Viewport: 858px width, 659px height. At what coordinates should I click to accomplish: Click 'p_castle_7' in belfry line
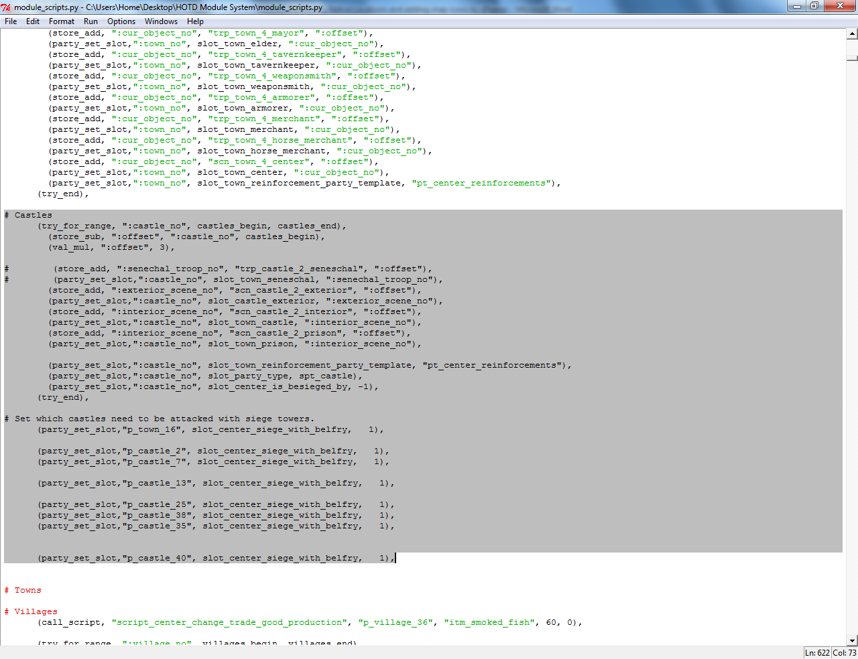[154, 461]
